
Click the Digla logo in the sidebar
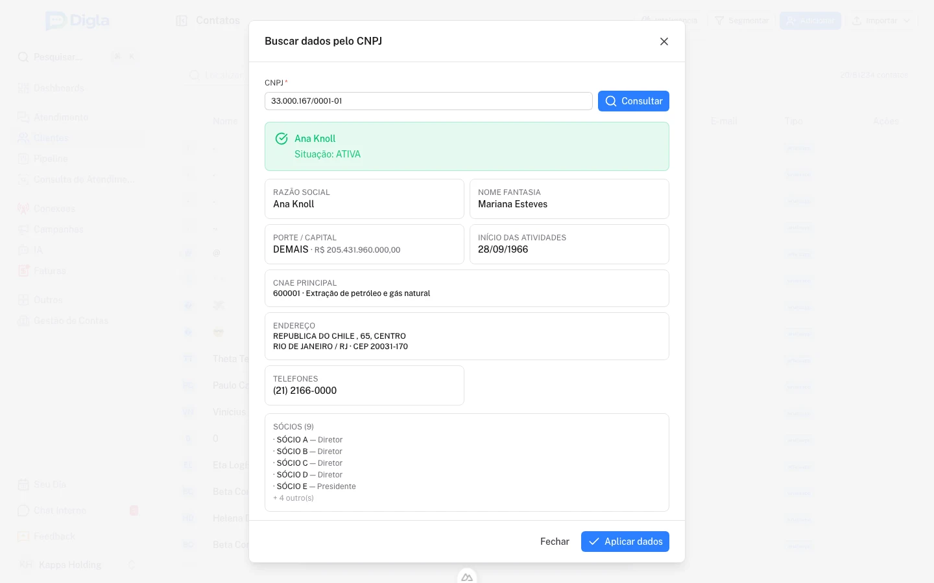tap(78, 21)
